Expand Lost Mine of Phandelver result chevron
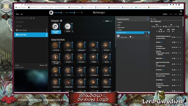 [x=180, y=37]
